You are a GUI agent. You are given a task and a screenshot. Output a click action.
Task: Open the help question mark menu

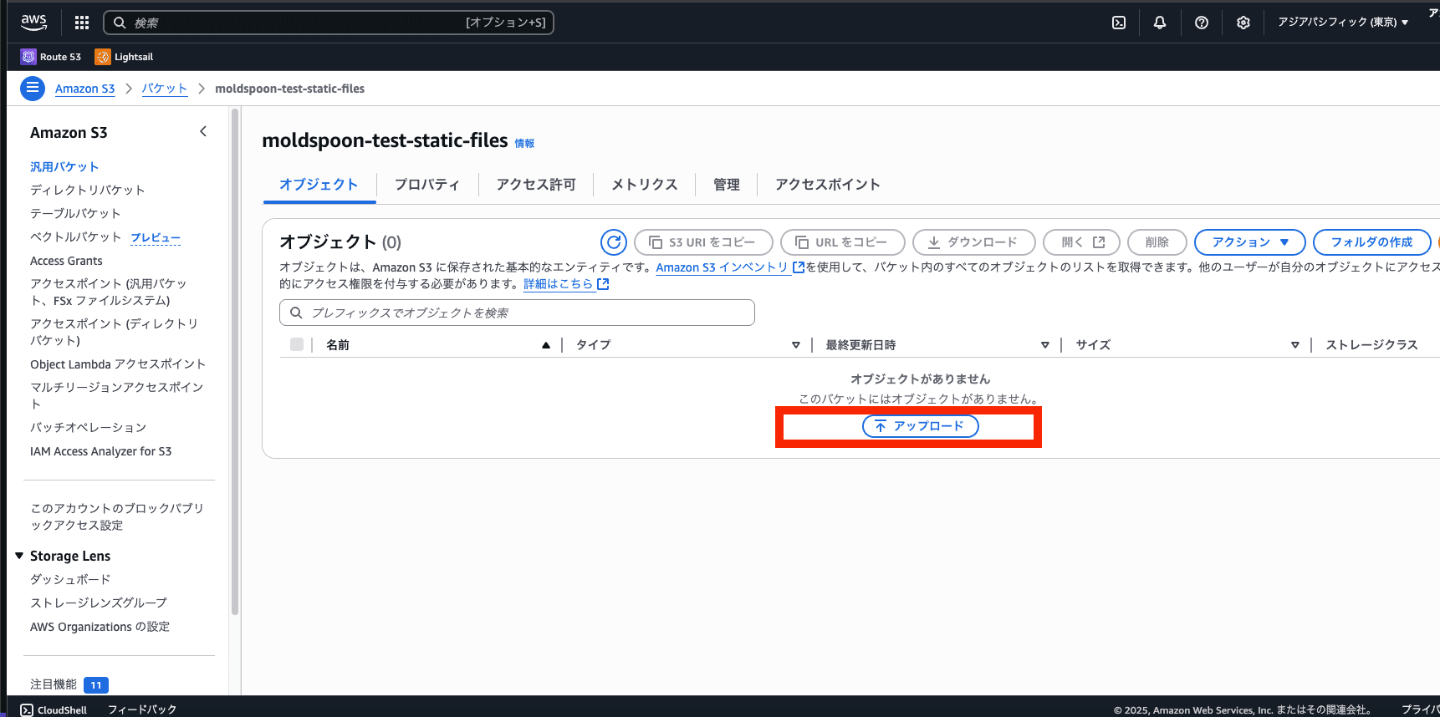click(1201, 23)
